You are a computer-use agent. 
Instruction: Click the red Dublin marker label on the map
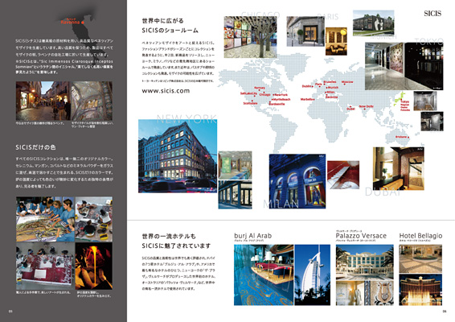(x=307, y=86)
